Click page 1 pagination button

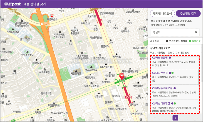175,118
